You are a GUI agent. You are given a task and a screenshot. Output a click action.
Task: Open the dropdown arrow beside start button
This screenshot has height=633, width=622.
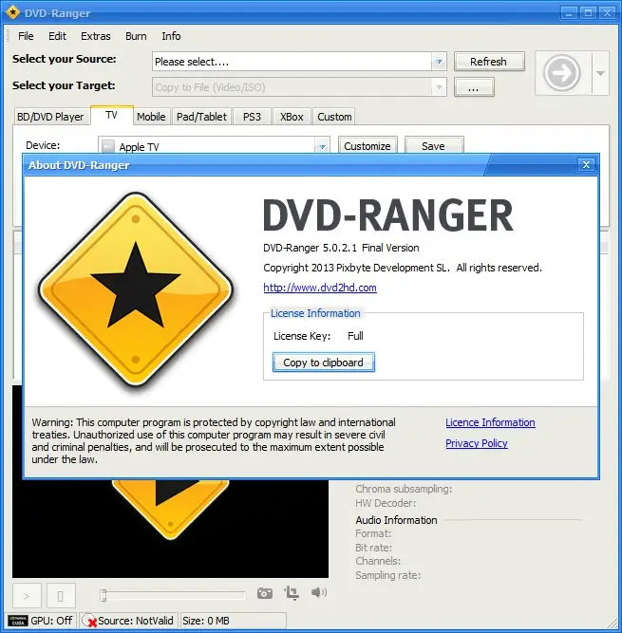(600, 73)
